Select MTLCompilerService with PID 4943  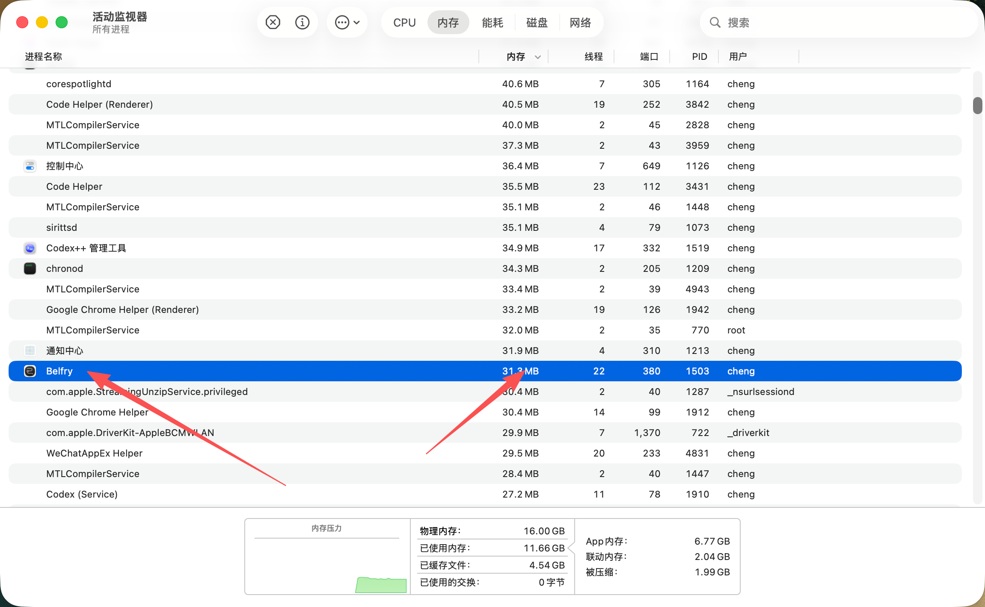485,289
